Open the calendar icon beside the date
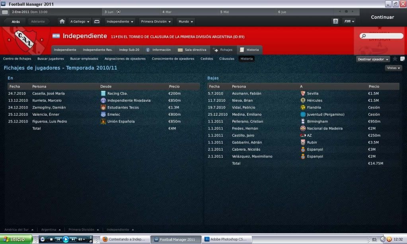The height and width of the screenshot is (244, 407). point(5,12)
